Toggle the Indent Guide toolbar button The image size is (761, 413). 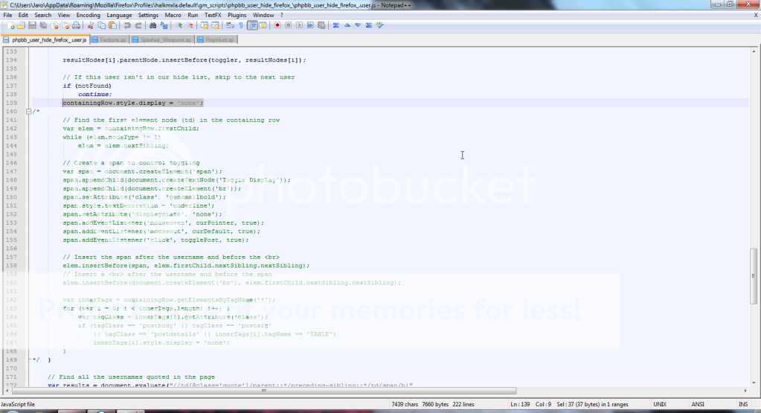pos(252,25)
